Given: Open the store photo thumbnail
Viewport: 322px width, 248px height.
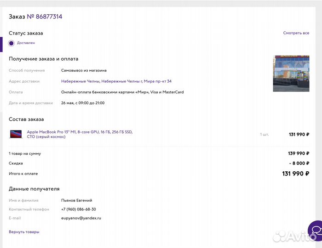Looking at the screenshot, I should [291, 73].
